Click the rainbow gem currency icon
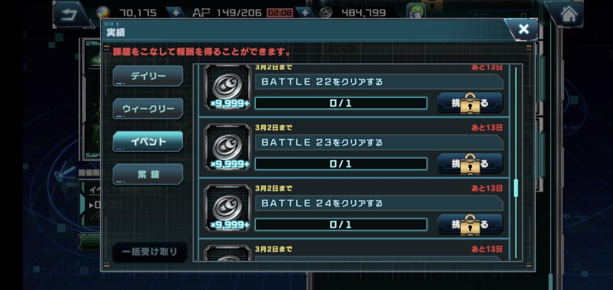 pos(102,12)
